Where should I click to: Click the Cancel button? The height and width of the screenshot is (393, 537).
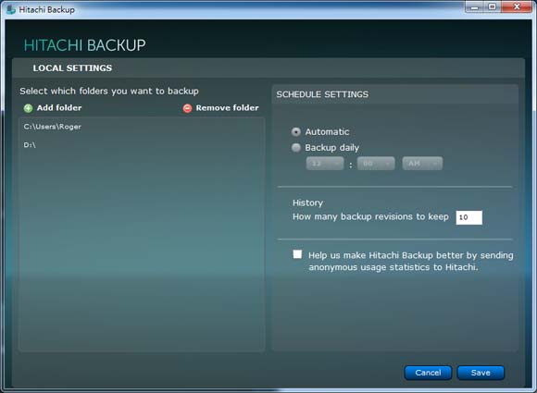click(428, 373)
